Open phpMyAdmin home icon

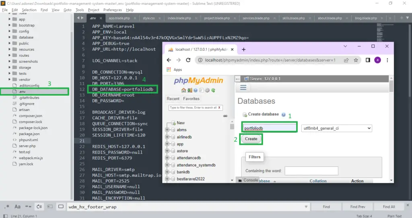(183, 90)
